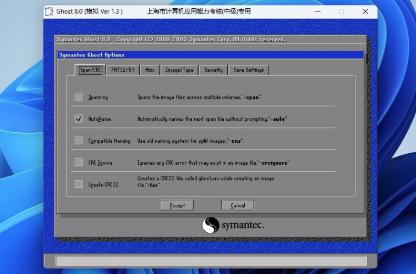416x274 pixels.
Task: Click the Ghost app icon in title bar
Action: [49, 12]
